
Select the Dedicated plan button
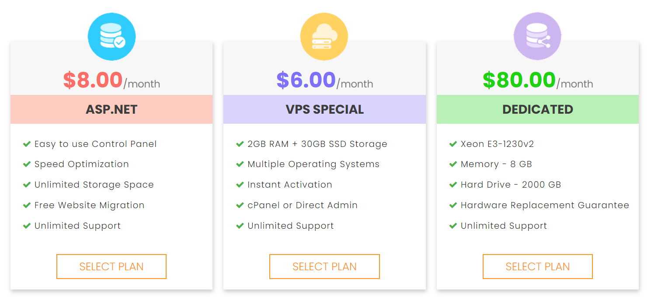coord(538,266)
